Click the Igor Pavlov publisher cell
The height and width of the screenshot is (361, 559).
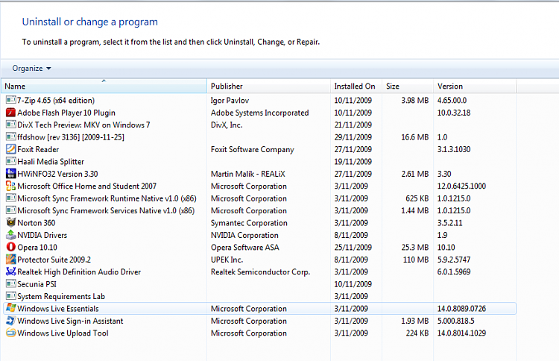pos(230,100)
